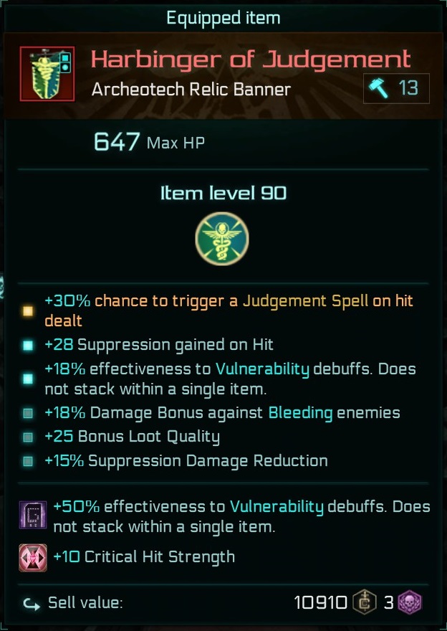Click the pink Critical Hit Strength shard icon
Image resolution: width=447 pixels, height=631 pixels.
33,558
